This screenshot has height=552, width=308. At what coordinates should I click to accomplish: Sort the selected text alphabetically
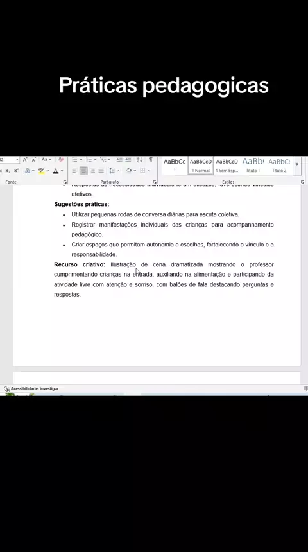pyautogui.click(x=139, y=160)
